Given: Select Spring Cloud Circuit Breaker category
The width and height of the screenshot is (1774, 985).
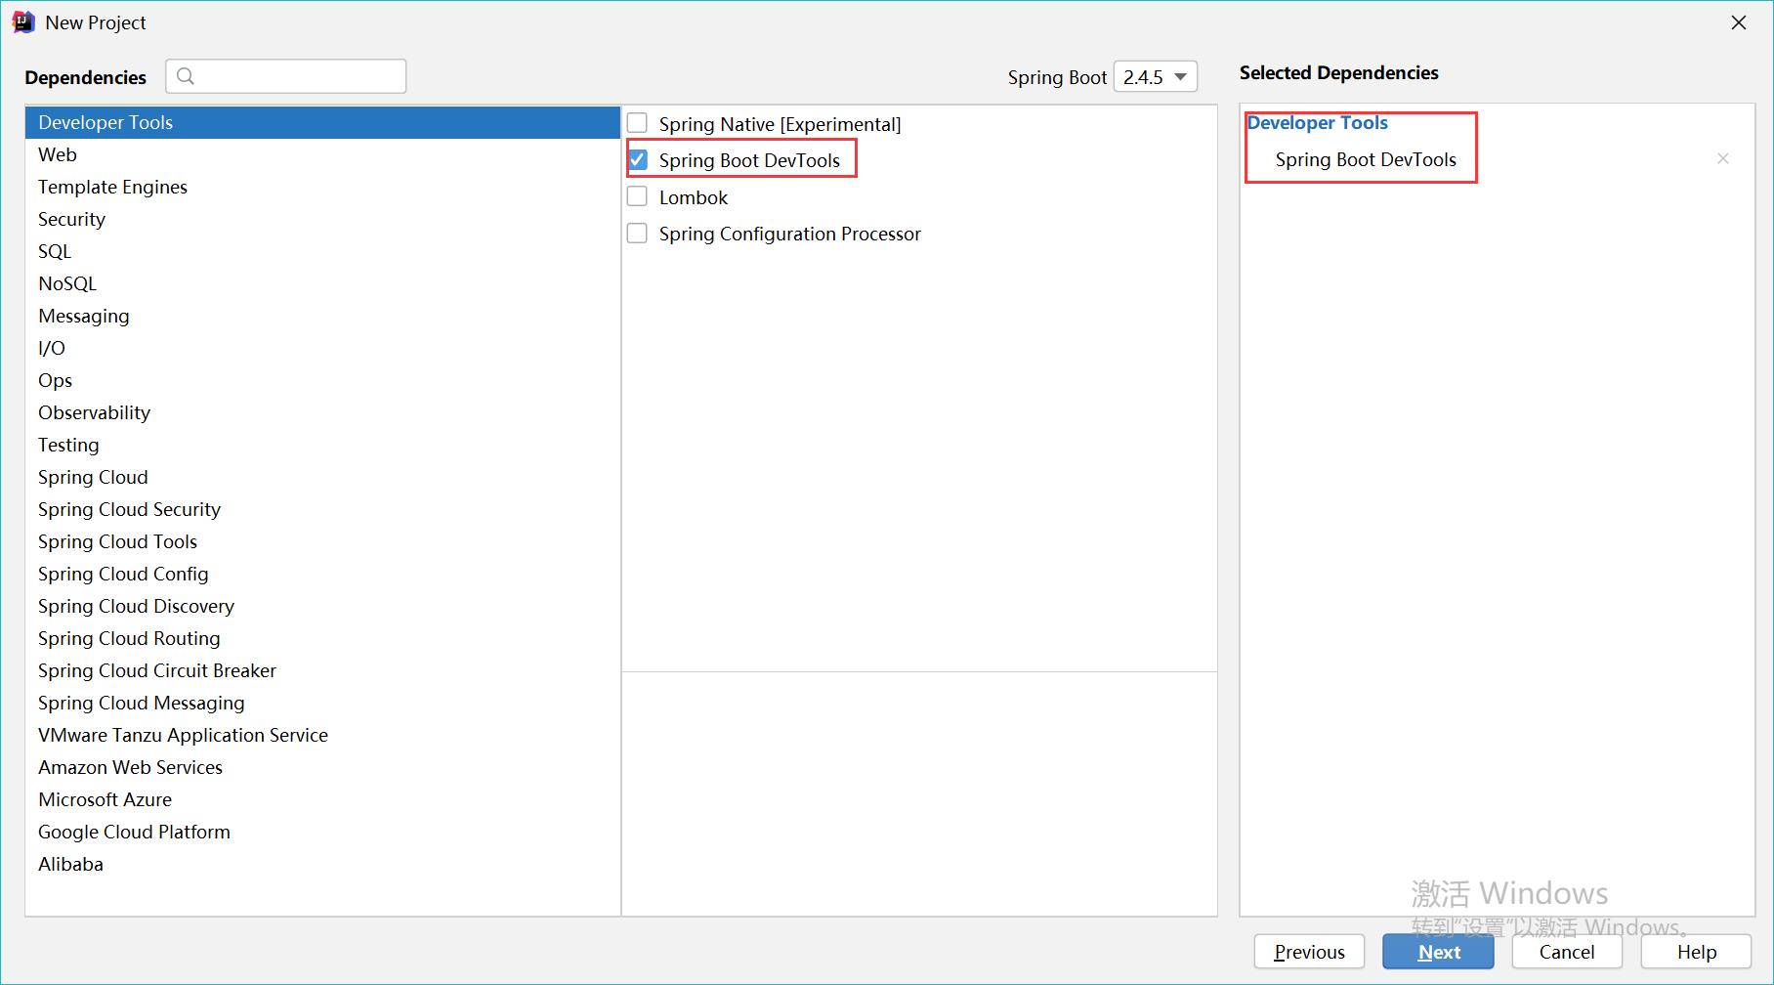Looking at the screenshot, I should [x=323, y=670].
